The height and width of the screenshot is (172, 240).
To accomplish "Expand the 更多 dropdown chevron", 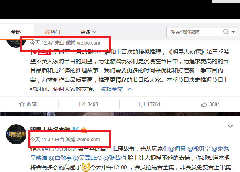I will (x=94, y=32).
